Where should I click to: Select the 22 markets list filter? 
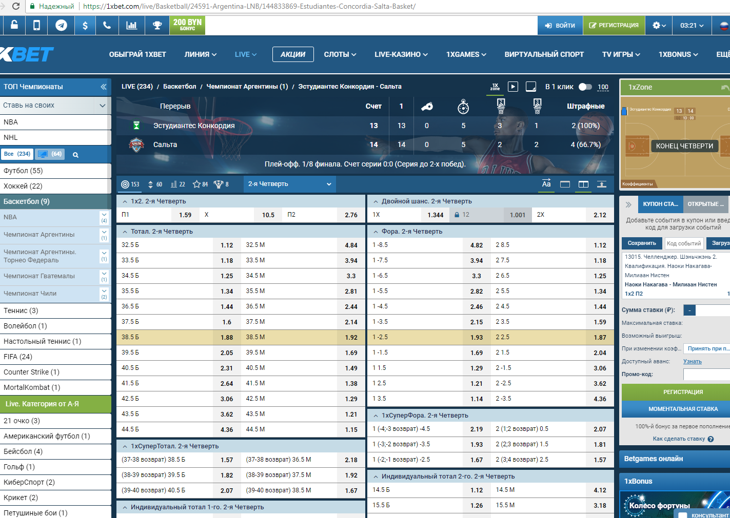point(177,184)
